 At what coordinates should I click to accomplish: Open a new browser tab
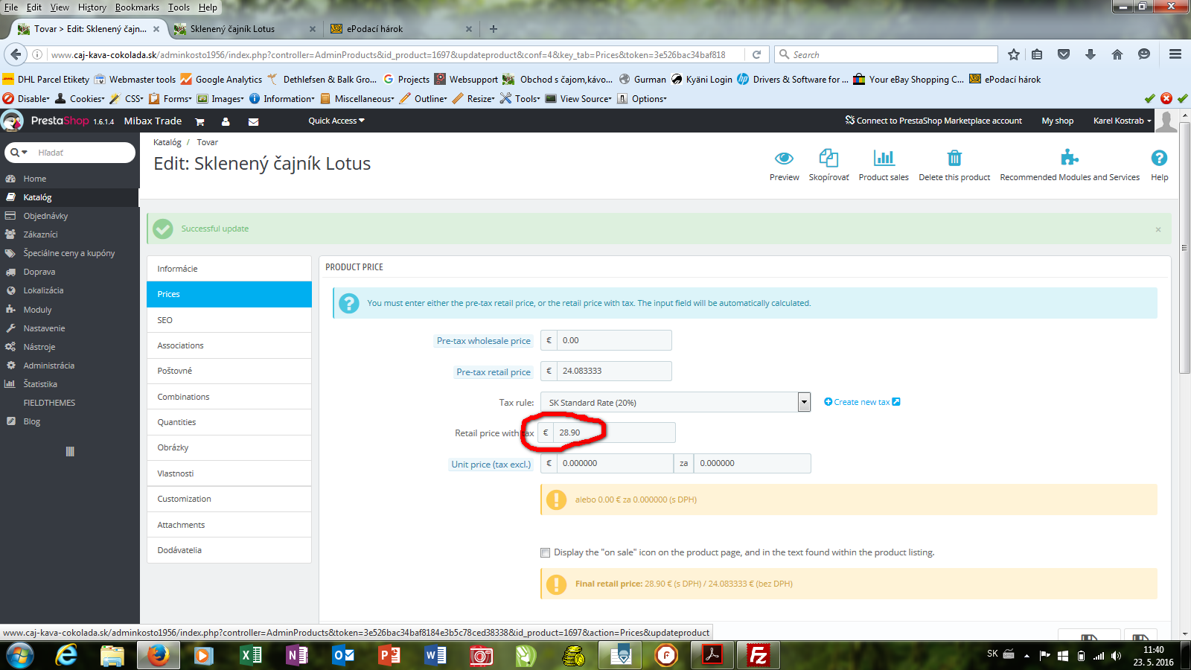pyautogui.click(x=493, y=29)
